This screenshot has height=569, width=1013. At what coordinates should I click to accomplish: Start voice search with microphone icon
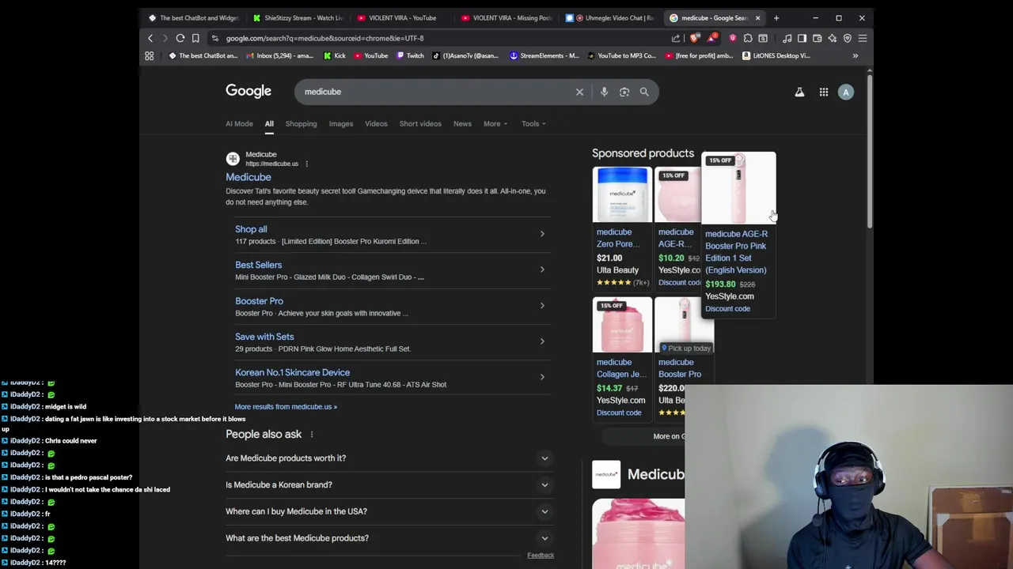point(604,92)
